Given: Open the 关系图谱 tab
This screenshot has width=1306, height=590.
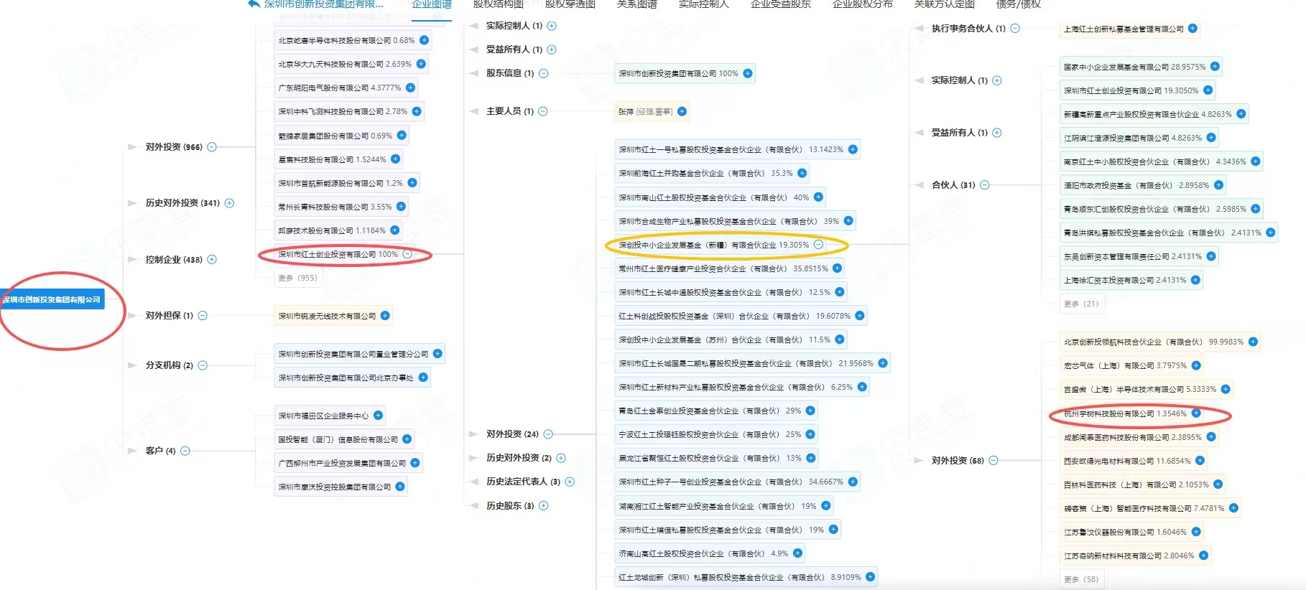Looking at the screenshot, I should (x=637, y=4).
